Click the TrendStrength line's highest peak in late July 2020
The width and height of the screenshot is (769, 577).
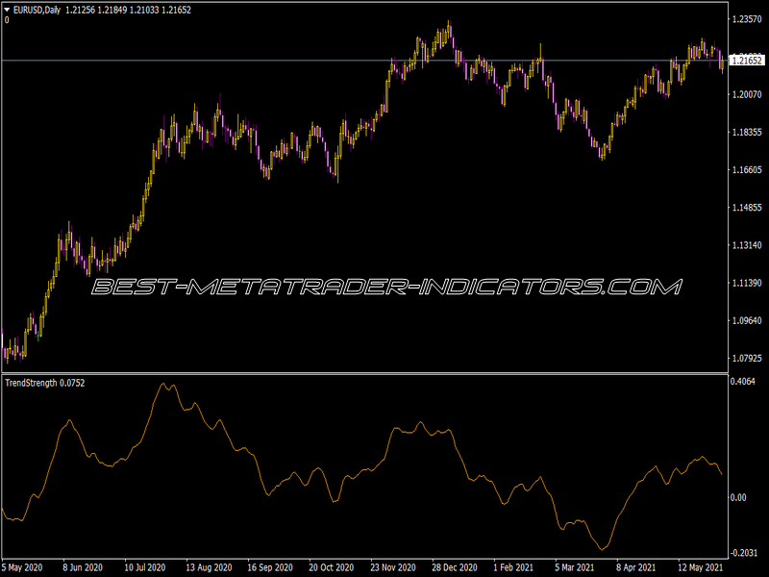click(163, 384)
